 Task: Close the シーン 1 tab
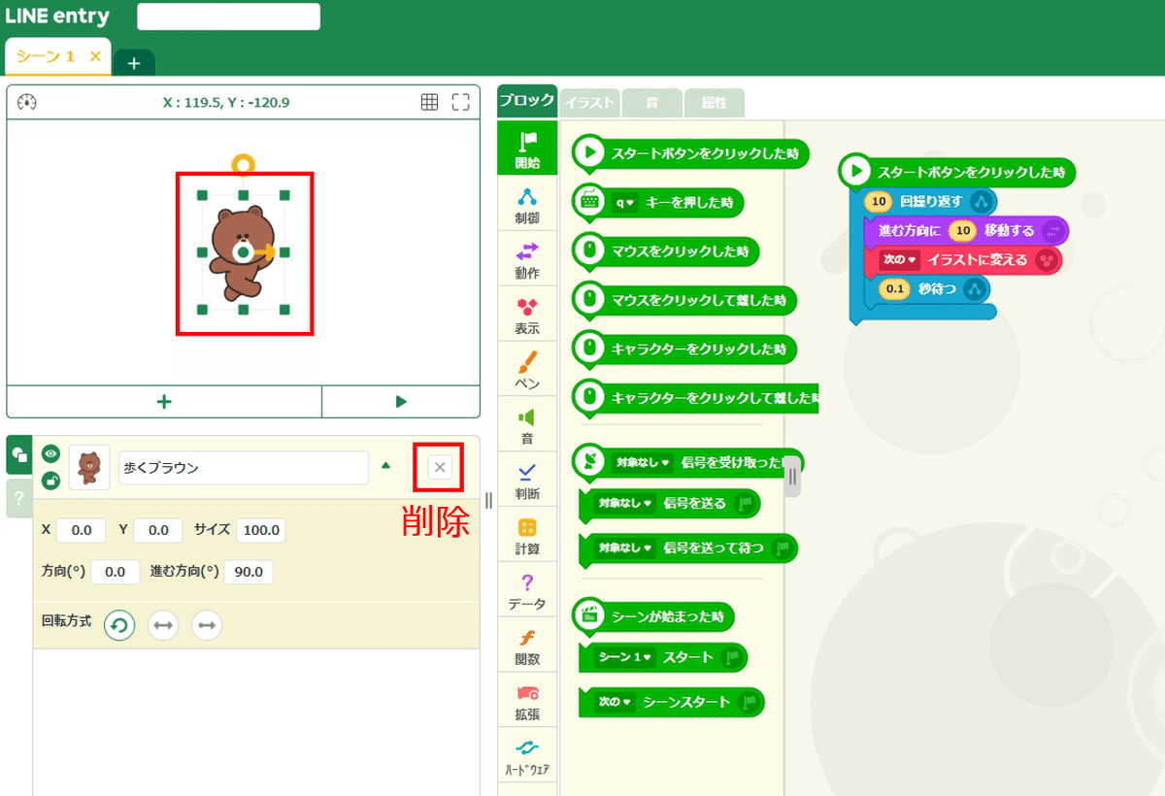pos(95,56)
